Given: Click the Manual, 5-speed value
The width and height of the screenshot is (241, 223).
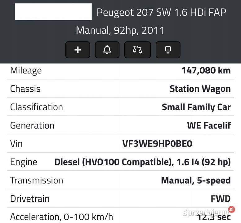Looking at the screenshot, I should [x=196, y=180].
